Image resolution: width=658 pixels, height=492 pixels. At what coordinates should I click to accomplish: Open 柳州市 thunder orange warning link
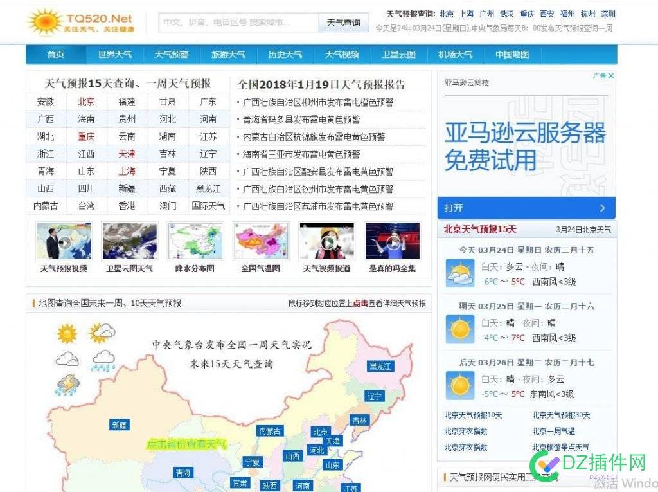[x=318, y=102]
